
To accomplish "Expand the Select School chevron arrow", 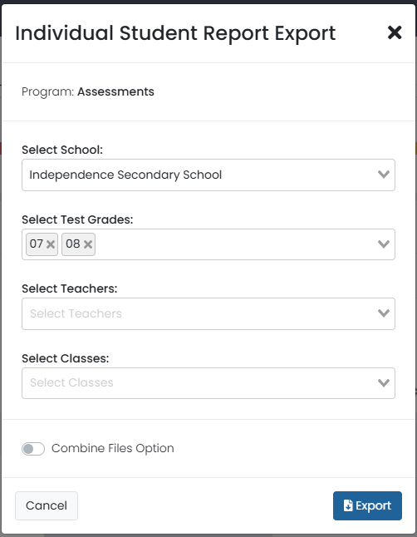I will (x=384, y=175).
